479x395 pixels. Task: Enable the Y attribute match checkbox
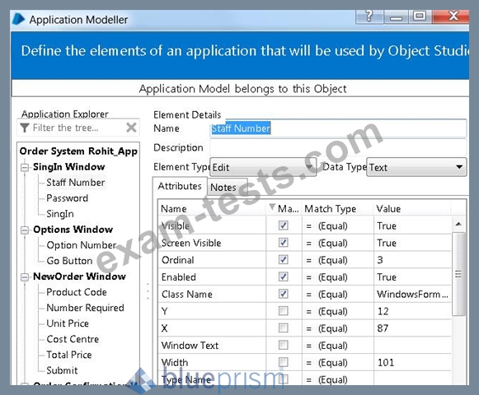(x=283, y=311)
